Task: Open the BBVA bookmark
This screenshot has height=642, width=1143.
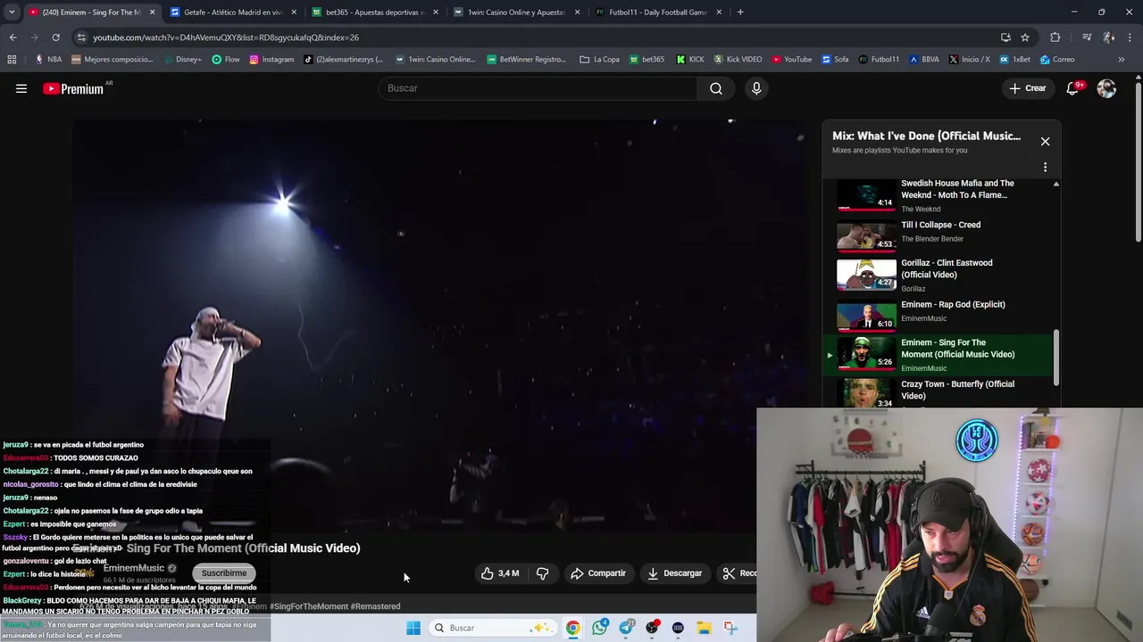Action: (923, 60)
